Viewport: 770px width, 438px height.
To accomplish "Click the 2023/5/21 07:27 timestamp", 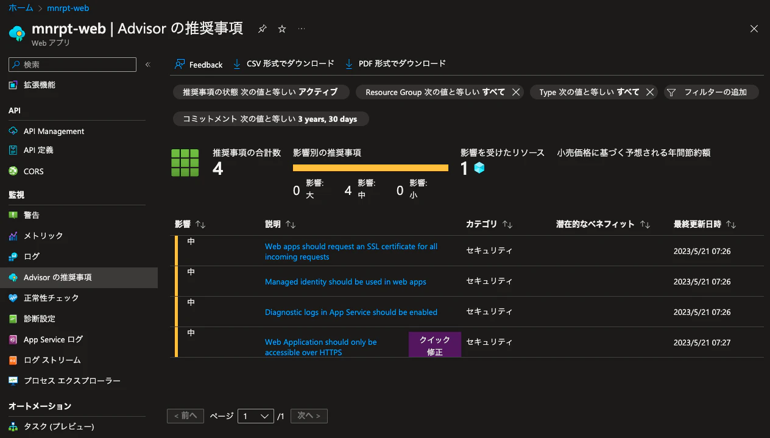I will [702, 342].
